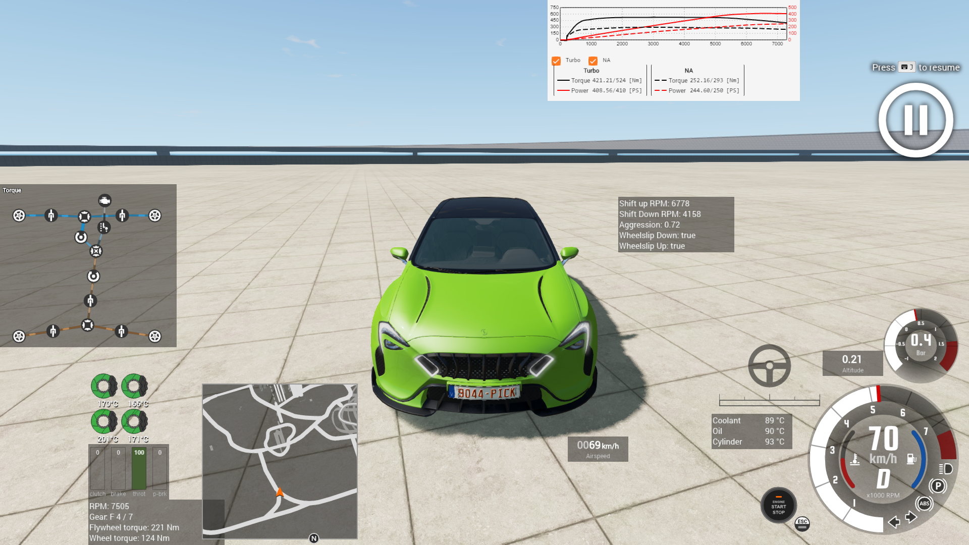The height and width of the screenshot is (545, 969).
Task: Uncheck the Turbo curve checkbox
Action: 556,61
